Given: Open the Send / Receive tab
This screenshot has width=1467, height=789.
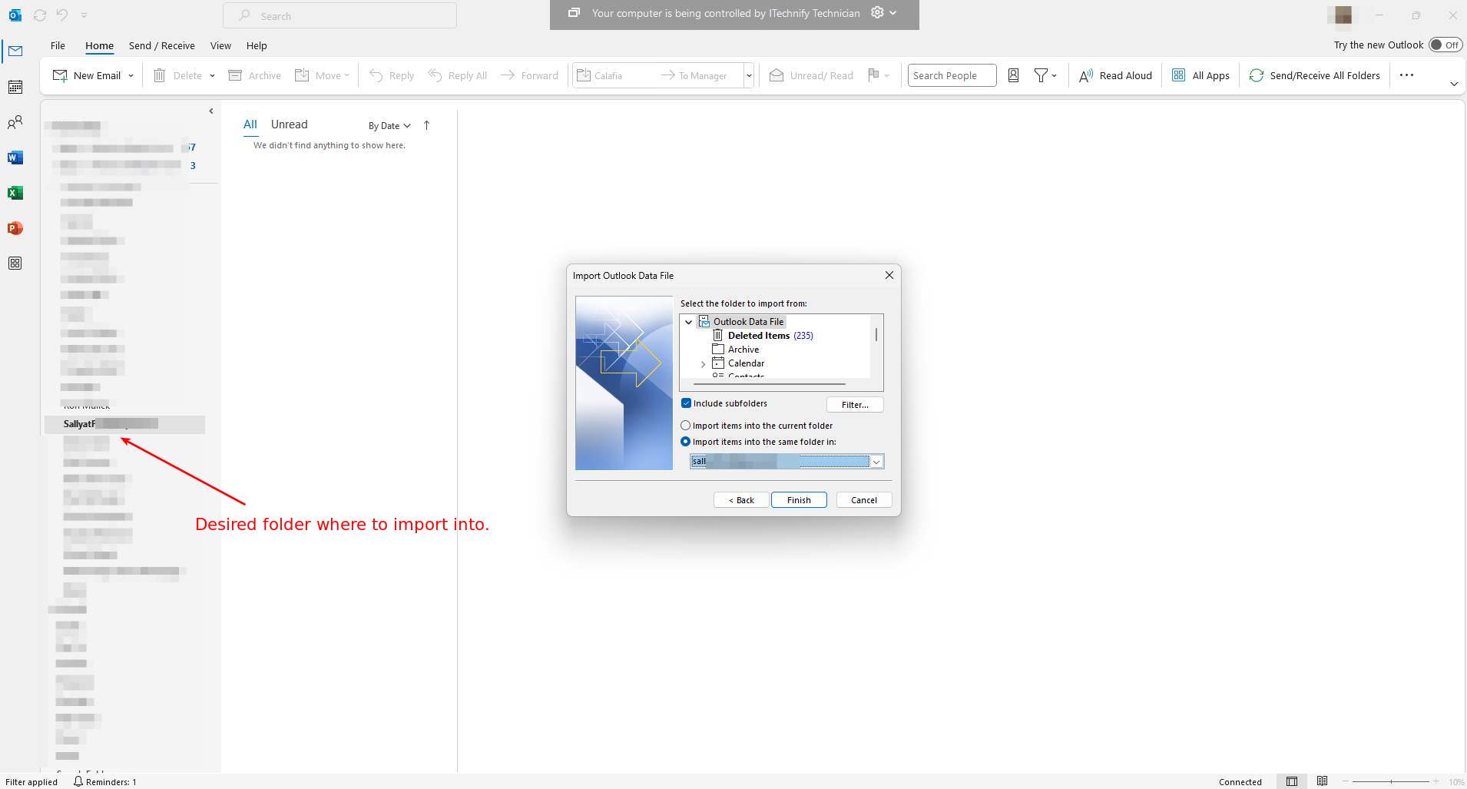Looking at the screenshot, I should pyautogui.click(x=161, y=45).
